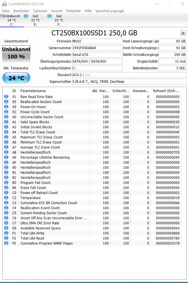Click the Unbekannt 100 % health status button
This screenshot has height=283, width=188.
pos(16,53)
